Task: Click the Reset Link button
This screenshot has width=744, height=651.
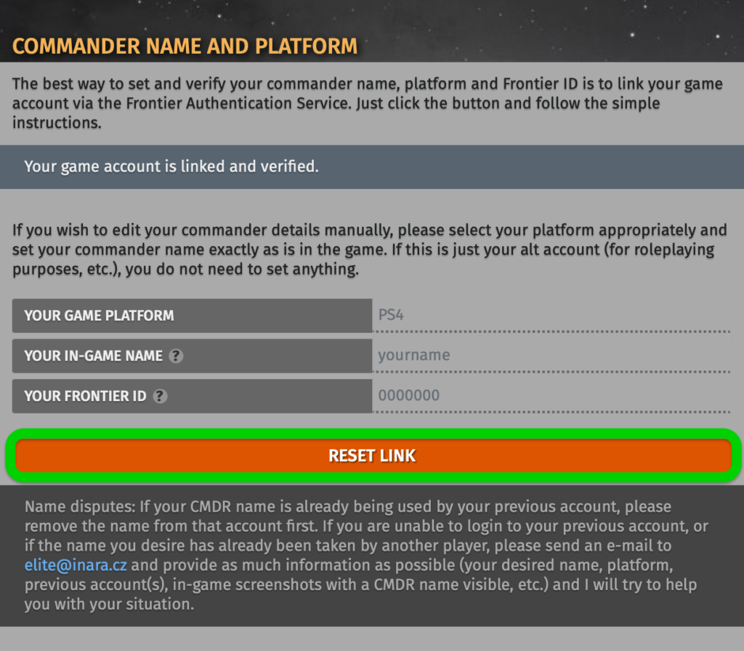Action: point(372,456)
